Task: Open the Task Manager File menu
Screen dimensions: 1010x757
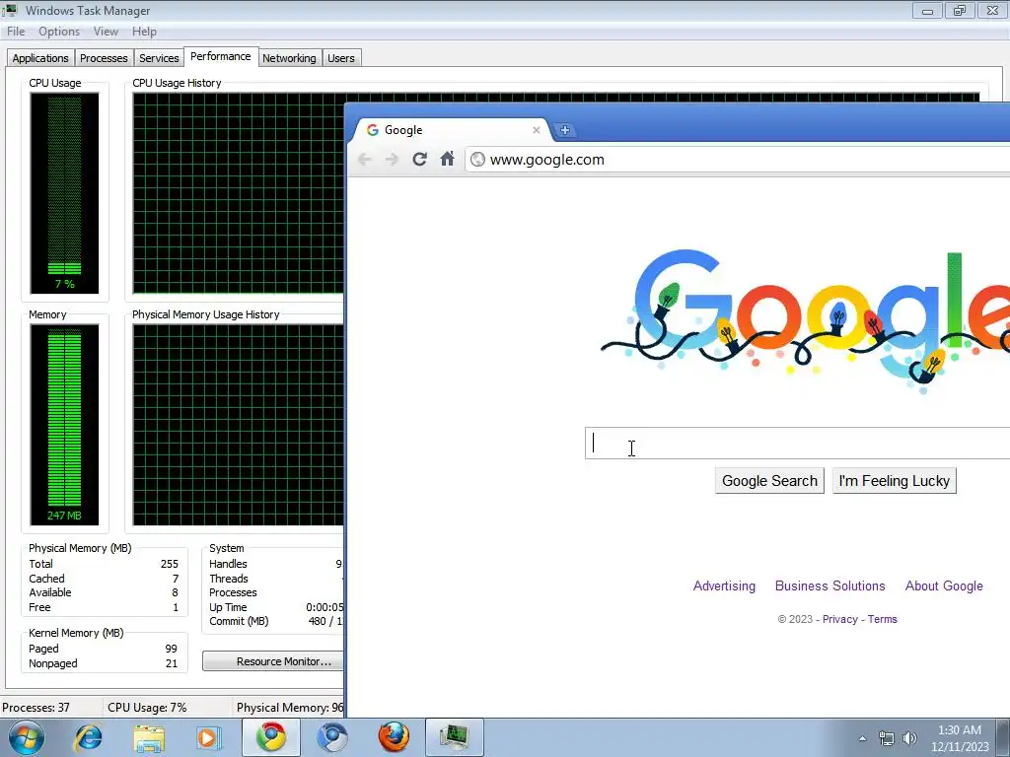Action: 16,32
